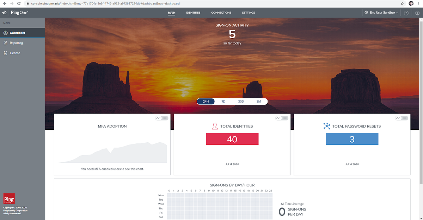Toggle Total Password Resets display switch
This screenshot has height=220, width=423.
(x=401, y=118)
